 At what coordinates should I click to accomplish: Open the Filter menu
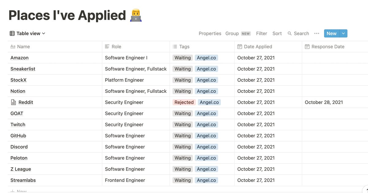pyautogui.click(x=262, y=33)
